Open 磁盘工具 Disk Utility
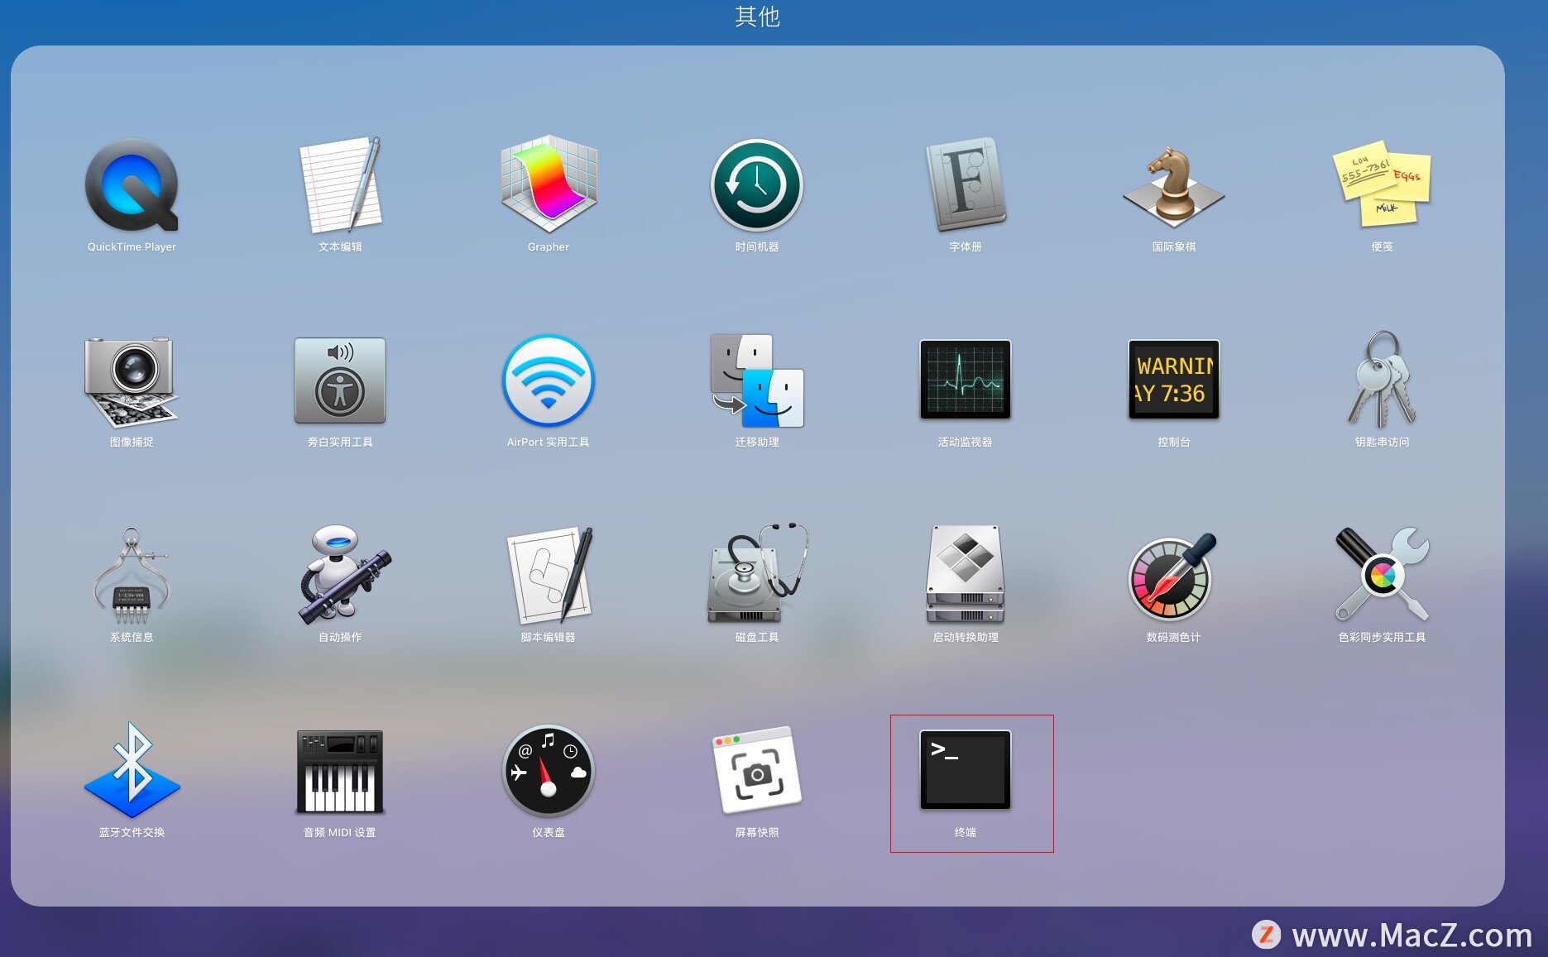Screen dimensions: 1548x957 (x=757, y=574)
